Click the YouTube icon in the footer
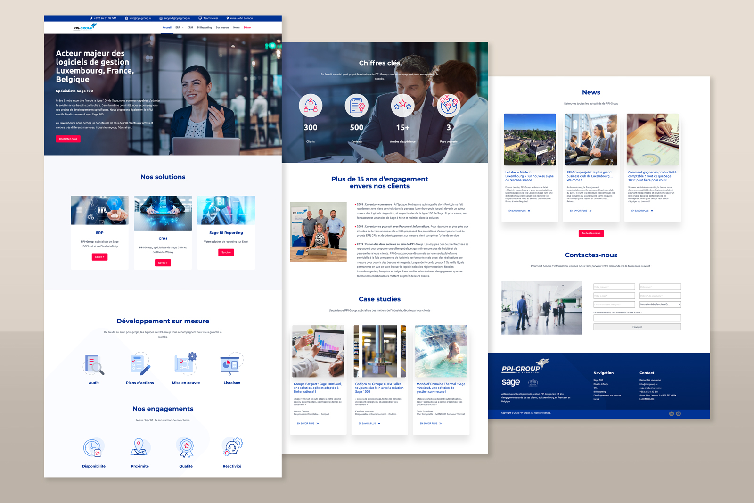The height and width of the screenshot is (503, 754). click(x=679, y=414)
